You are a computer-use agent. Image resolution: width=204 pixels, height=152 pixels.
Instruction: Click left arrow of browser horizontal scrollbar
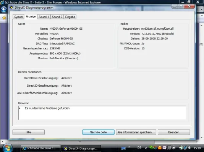pos(3,142)
